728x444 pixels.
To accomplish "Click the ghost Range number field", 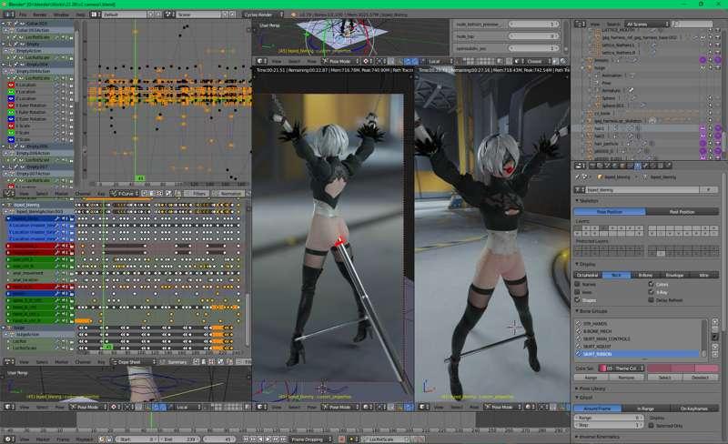I will tap(609, 418).
